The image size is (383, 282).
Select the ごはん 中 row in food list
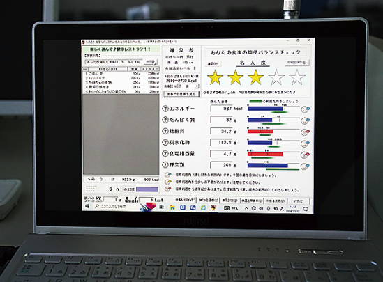(121, 73)
